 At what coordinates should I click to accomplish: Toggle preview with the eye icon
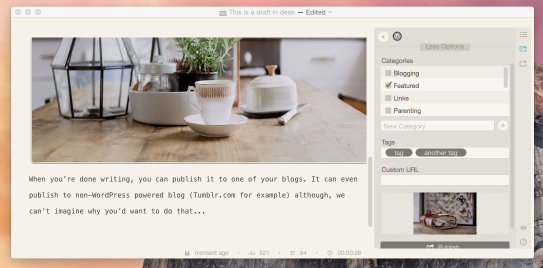[523, 228]
